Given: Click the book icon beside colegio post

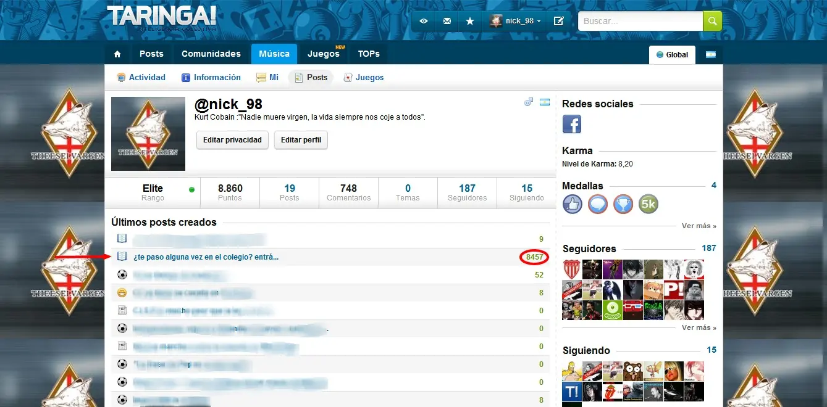Looking at the screenshot, I should (x=122, y=257).
